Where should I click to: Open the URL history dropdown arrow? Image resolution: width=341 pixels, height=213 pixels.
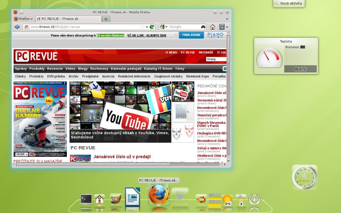(x=147, y=27)
